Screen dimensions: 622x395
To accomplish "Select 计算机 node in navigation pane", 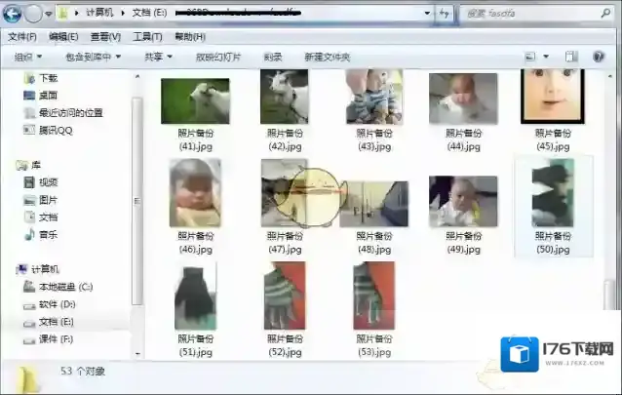I will 37,269.
